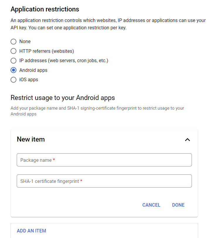213x238 pixels.
Task: Click the SHA-1 signing-certificate helper text
Action: [x=97, y=111]
